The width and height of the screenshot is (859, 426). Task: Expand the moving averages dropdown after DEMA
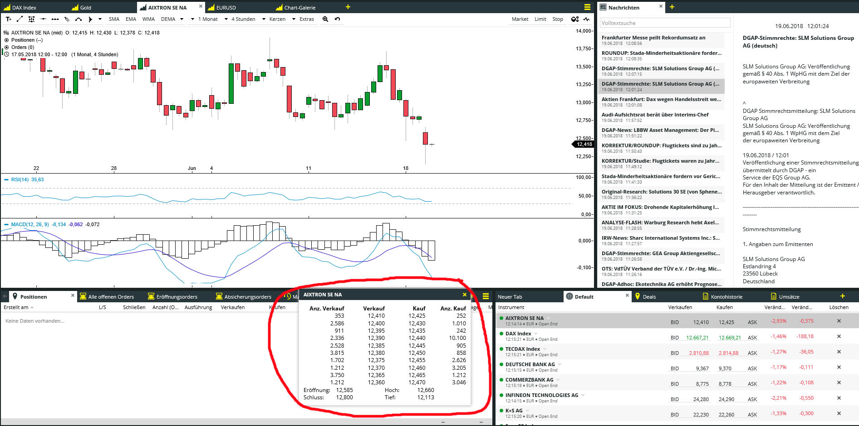[182, 19]
